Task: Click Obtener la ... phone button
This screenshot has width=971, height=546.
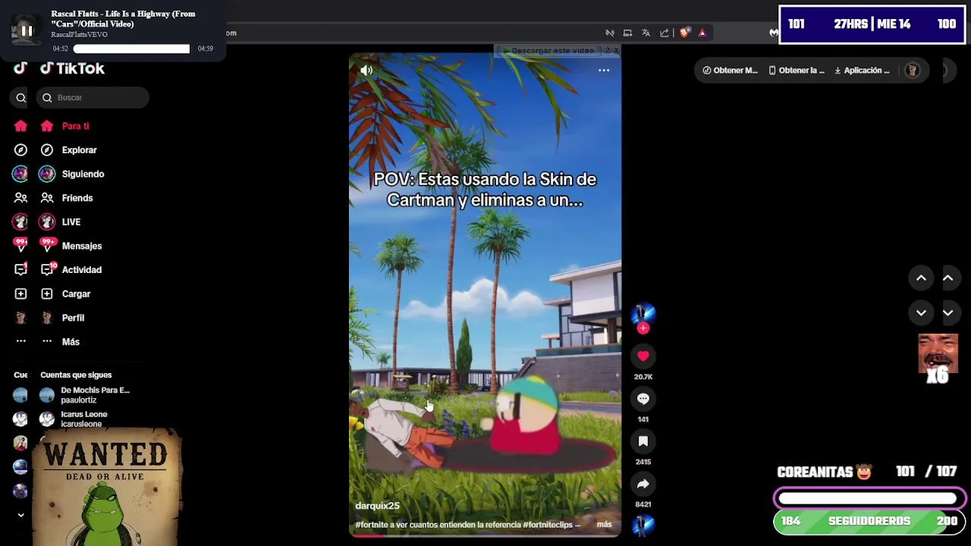Action: [796, 71]
